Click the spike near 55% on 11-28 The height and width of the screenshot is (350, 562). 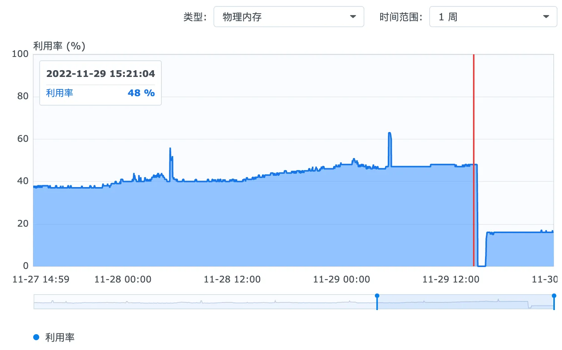click(x=170, y=149)
